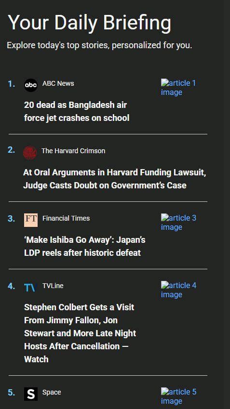Read the 'Make Ishiba Go Away' story

coord(84,246)
